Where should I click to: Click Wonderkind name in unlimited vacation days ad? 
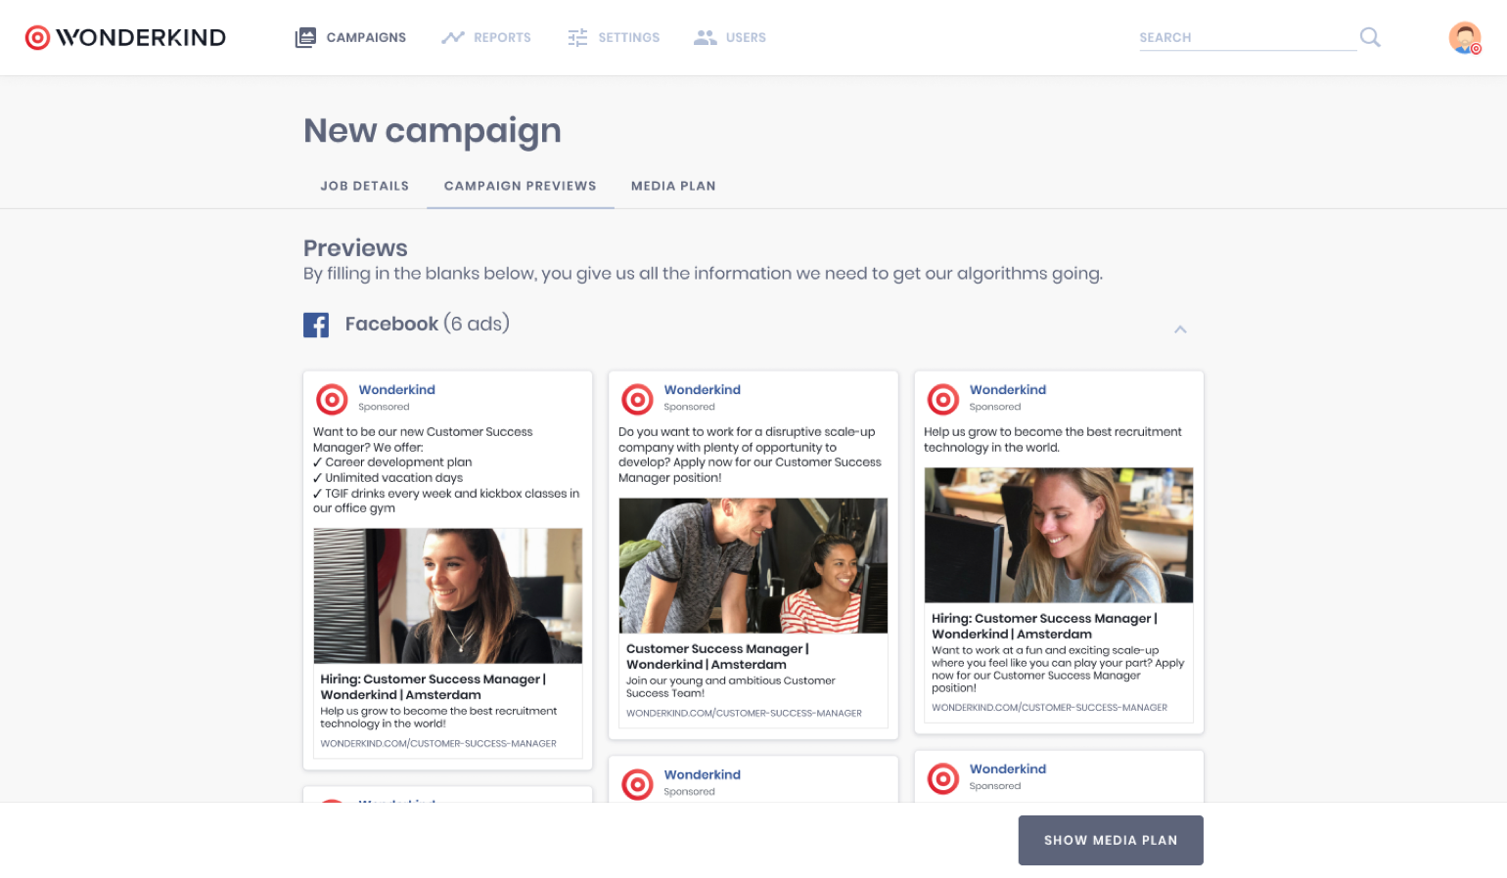[x=396, y=389]
